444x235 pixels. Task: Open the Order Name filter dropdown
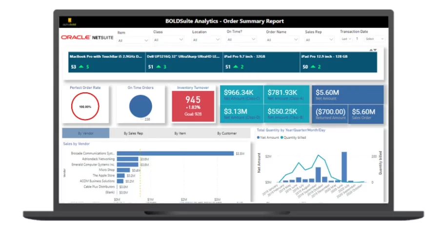[x=283, y=40]
